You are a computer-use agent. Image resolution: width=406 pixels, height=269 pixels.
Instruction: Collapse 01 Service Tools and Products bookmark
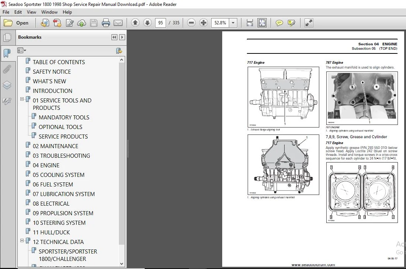(22, 99)
